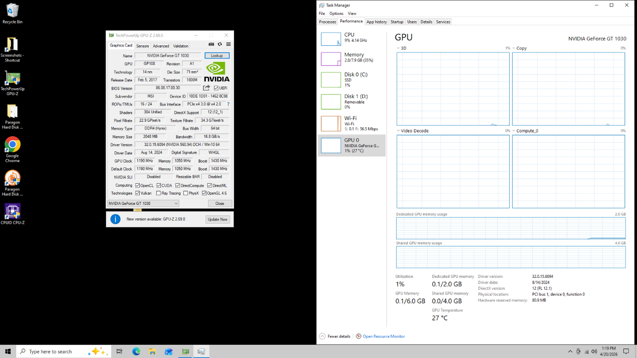Image resolution: width=637 pixels, height=358 pixels.
Task: Click the GPU-Z taskbar icon
Action: [x=186, y=351]
